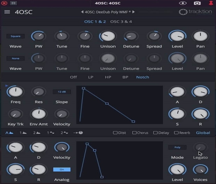Enable the Chorus effect checkbox

pyautogui.click(x=134, y=133)
